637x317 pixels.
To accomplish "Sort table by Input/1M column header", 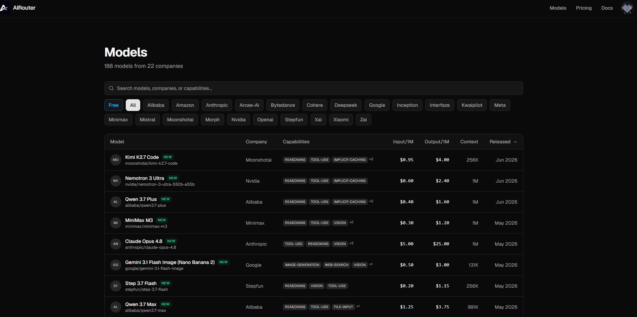I will 403,142.
